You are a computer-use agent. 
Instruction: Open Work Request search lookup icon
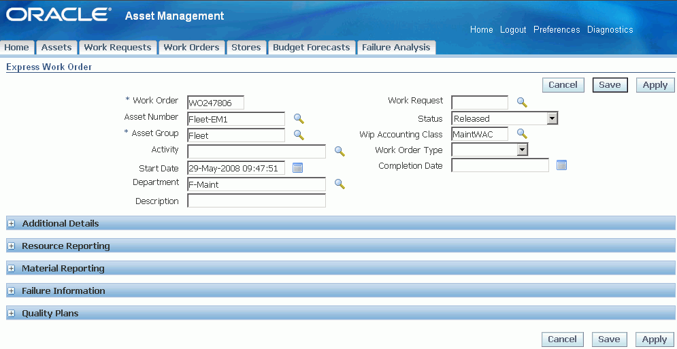coord(522,102)
